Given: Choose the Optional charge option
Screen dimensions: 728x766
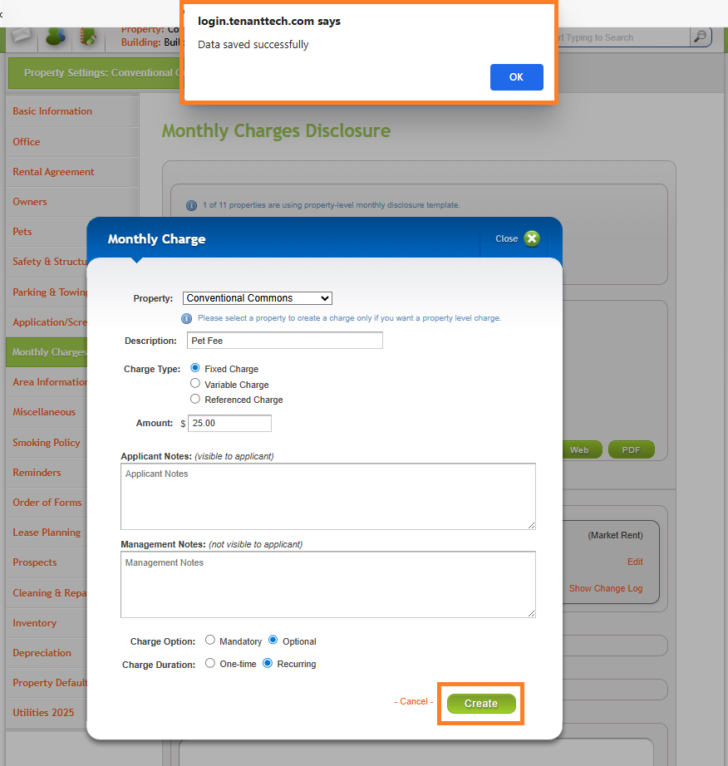Looking at the screenshot, I should pos(273,640).
